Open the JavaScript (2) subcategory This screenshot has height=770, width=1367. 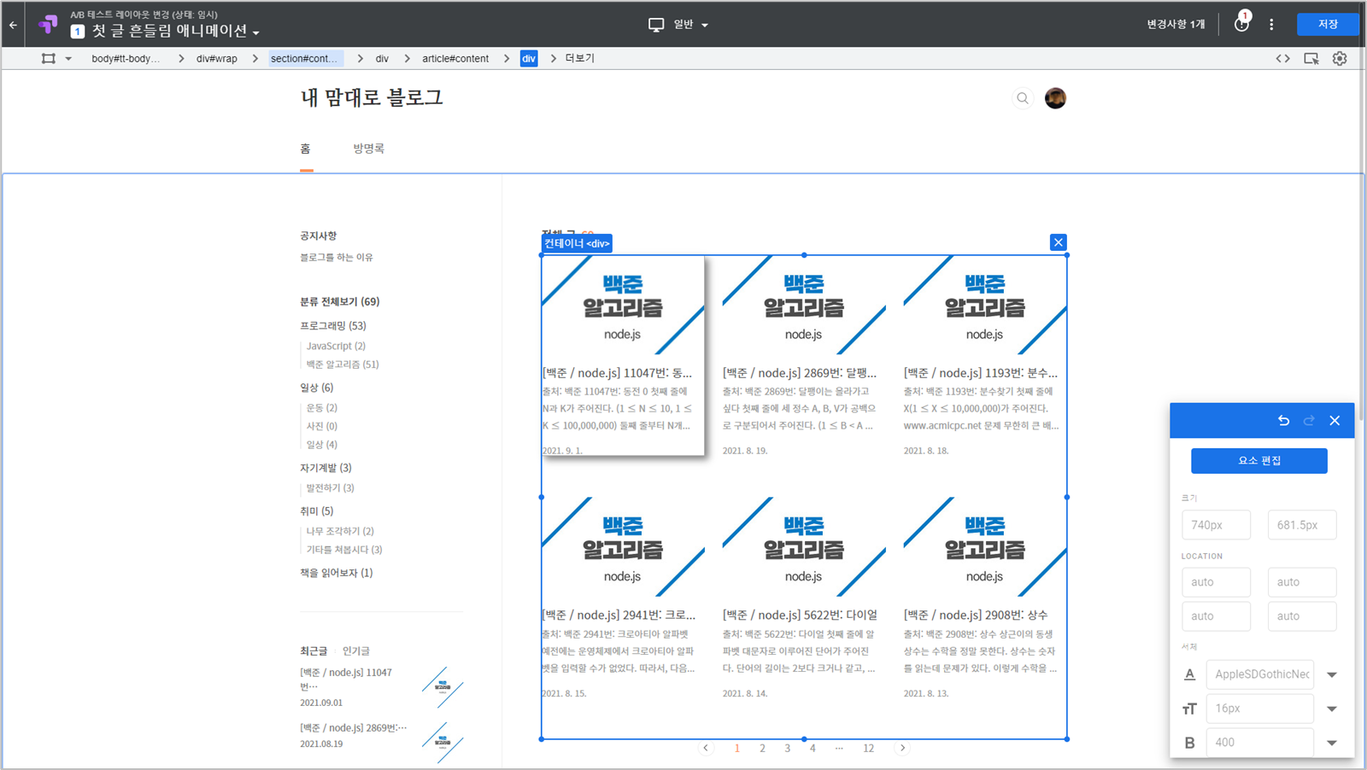tap(336, 346)
